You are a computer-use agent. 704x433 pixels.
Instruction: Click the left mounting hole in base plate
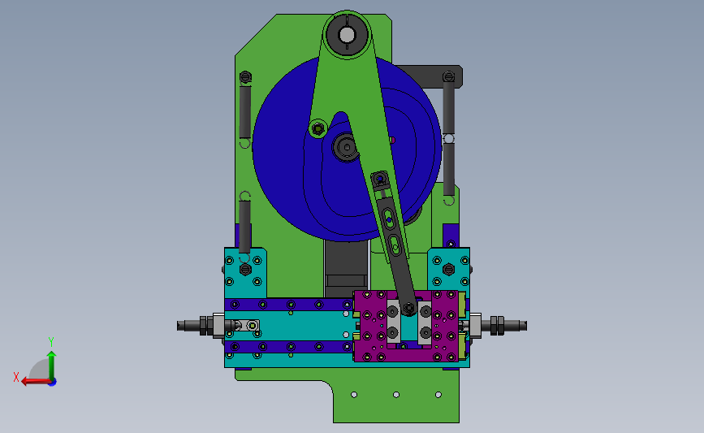(x=354, y=395)
